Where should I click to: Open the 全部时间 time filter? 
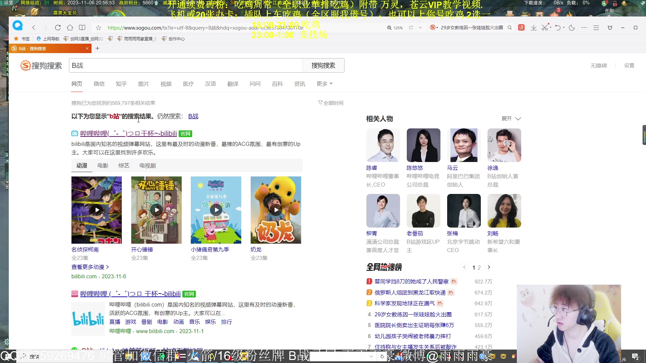pyautogui.click(x=331, y=103)
